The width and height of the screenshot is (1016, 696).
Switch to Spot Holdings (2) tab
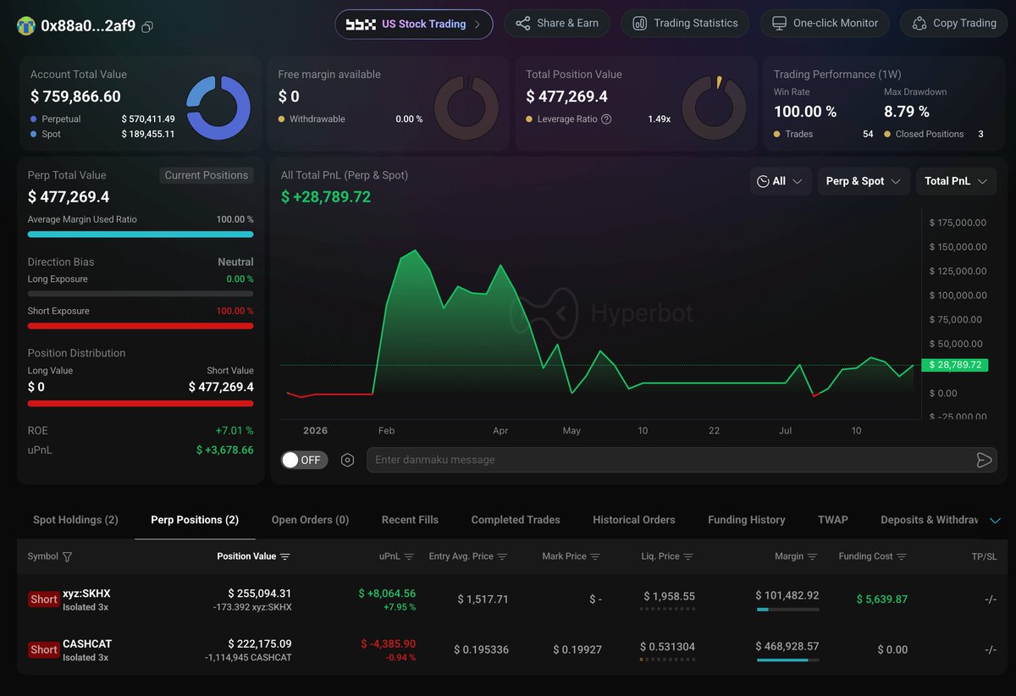75,520
